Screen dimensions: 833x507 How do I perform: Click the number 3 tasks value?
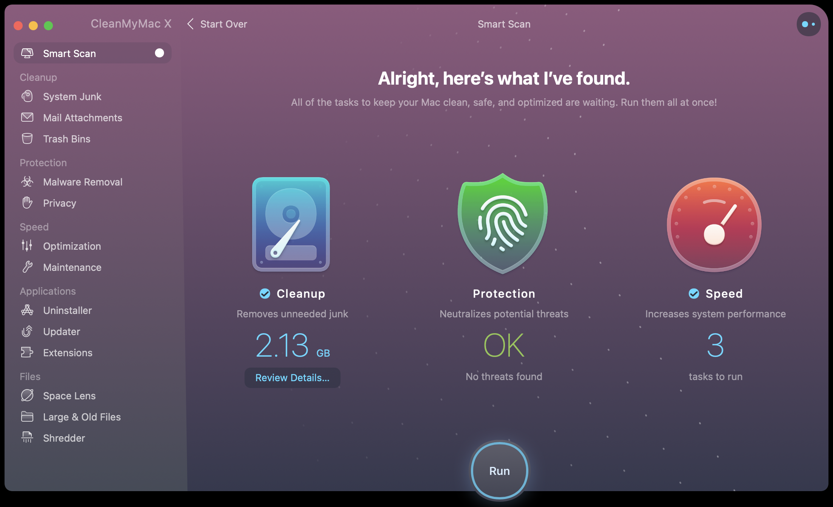(715, 345)
